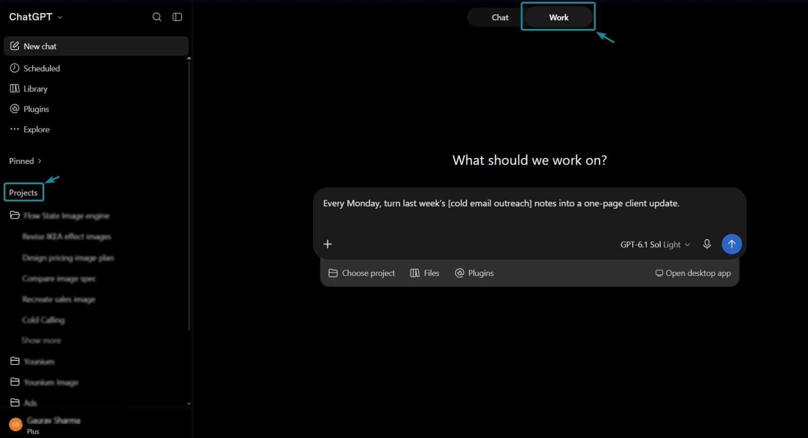Expand the Pinned section
Image resolution: width=808 pixels, height=438 pixels.
pyautogui.click(x=25, y=161)
